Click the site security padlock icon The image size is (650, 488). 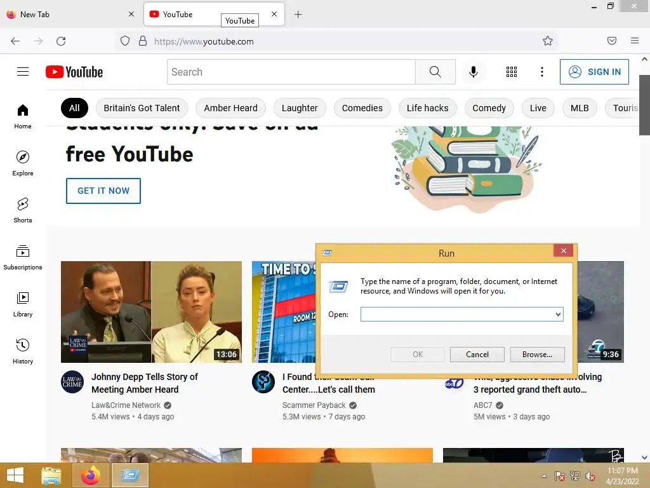coord(143,41)
